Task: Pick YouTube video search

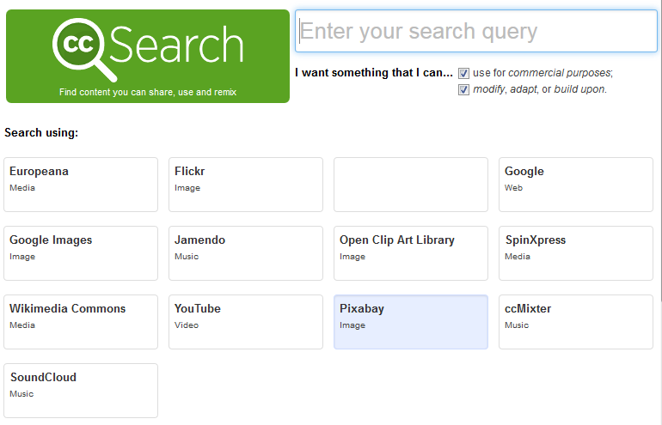Action: pos(246,322)
